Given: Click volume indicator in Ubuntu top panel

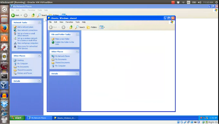Looking at the screenshot, I should (199, 2).
